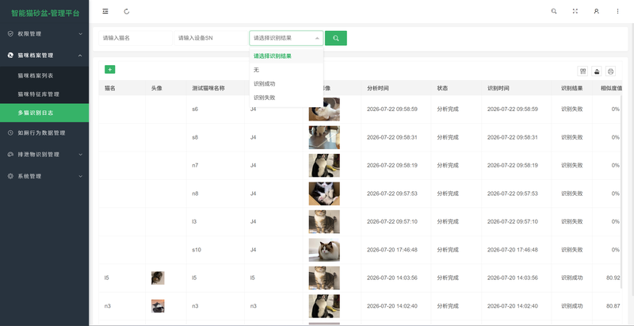
Task: Click the green search button
Action: [335, 38]
